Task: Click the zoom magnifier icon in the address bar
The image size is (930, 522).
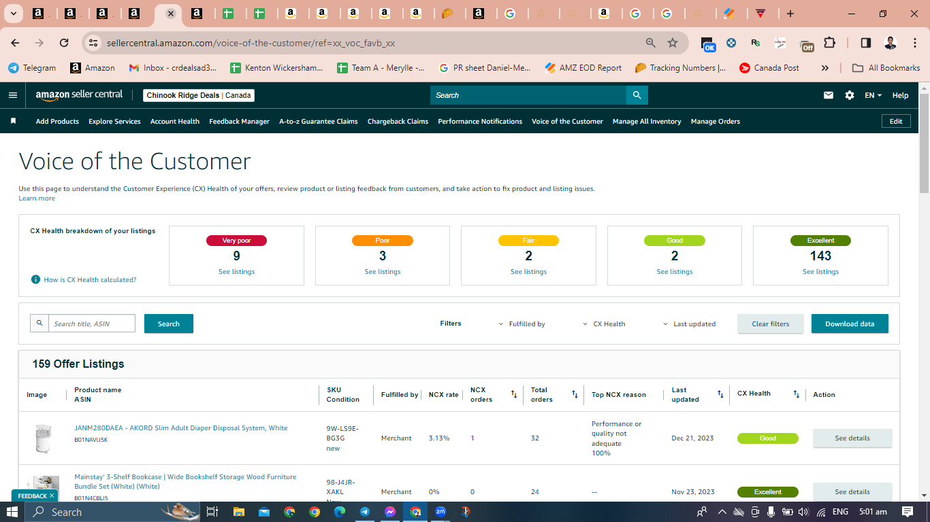Action: click(651, 43)
